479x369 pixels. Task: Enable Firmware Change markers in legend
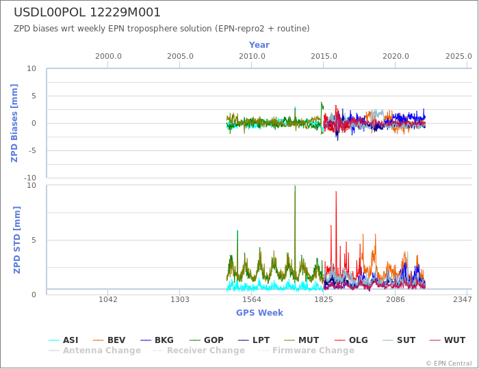[x=306, y=351]
